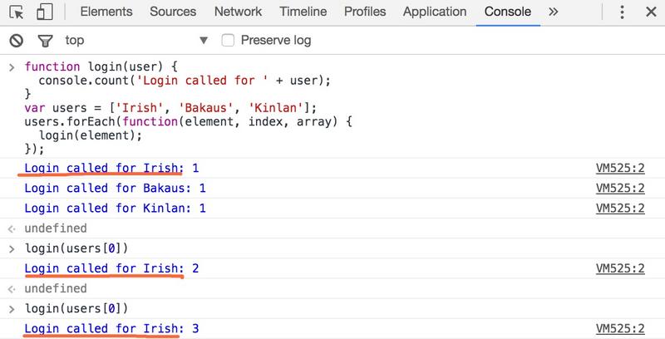665x339 pixels.
Task: Close DevTools with the X icon
Action: tap(651, 12)
